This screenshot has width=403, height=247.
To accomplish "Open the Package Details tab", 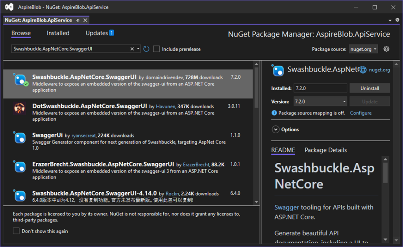I will click(325, 150).
